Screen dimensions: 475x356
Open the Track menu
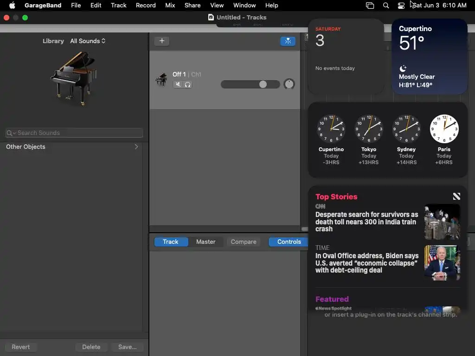click(x=118, y=5)
